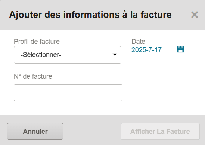Click the N° de facture label
The image size is (205, 145).
pyautogui.click(x=33, y=76)
